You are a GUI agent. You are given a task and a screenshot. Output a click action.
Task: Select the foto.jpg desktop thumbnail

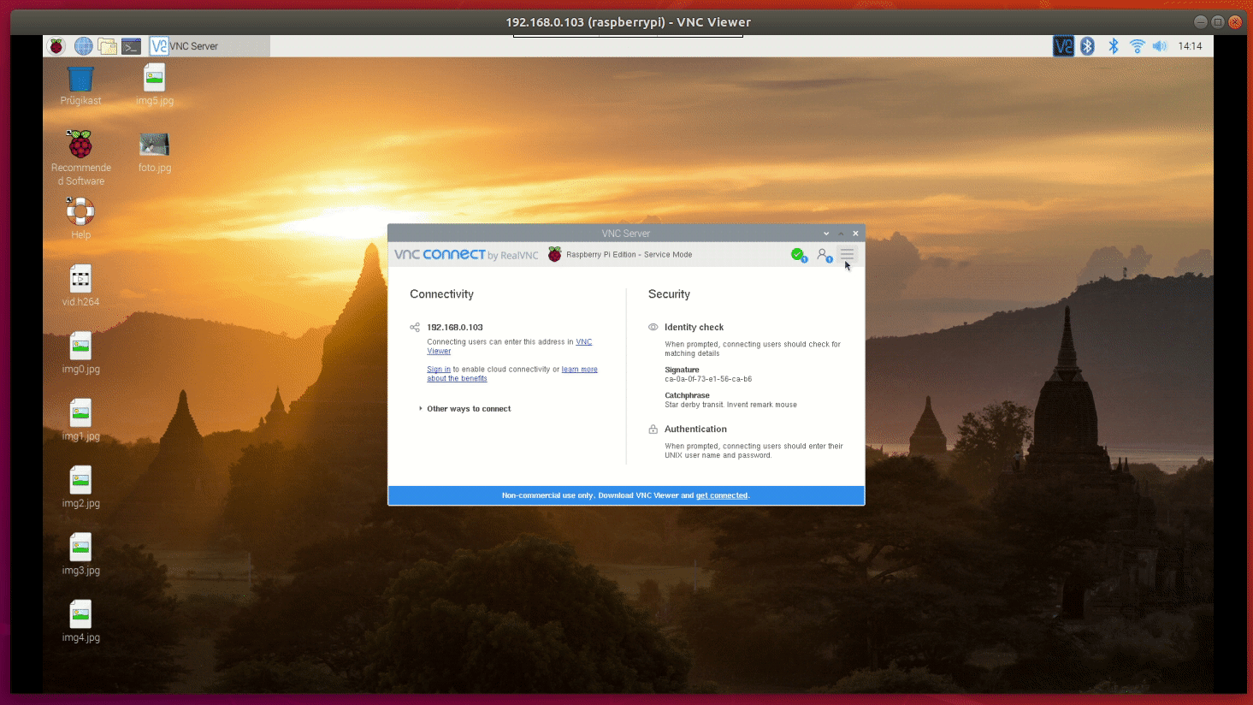pos(154,145)
